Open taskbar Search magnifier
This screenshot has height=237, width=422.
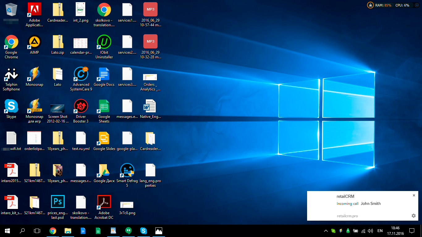[22, 231]
